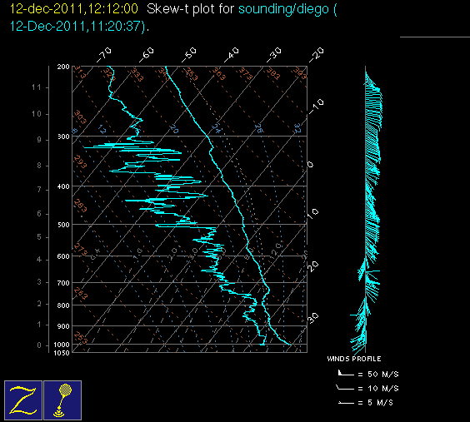Click the wind barbs profile column

(367, 210)
